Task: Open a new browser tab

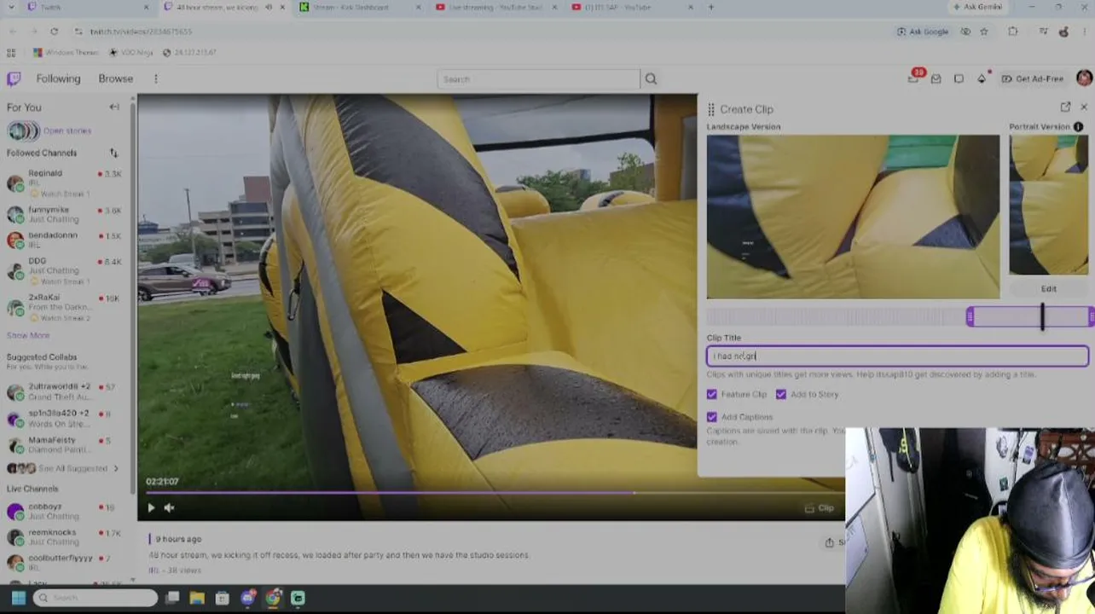Action: pyautogui.click(x=711, y=8)
